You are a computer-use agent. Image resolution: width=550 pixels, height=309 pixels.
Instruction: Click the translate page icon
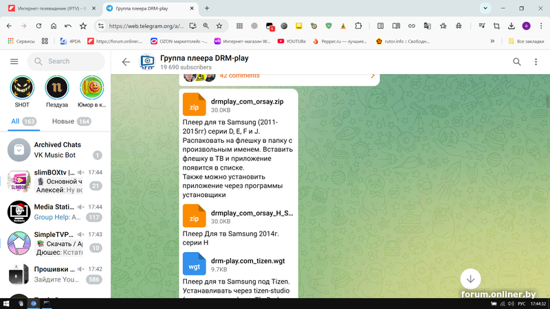pyautogui.click(x=427, y=26)
